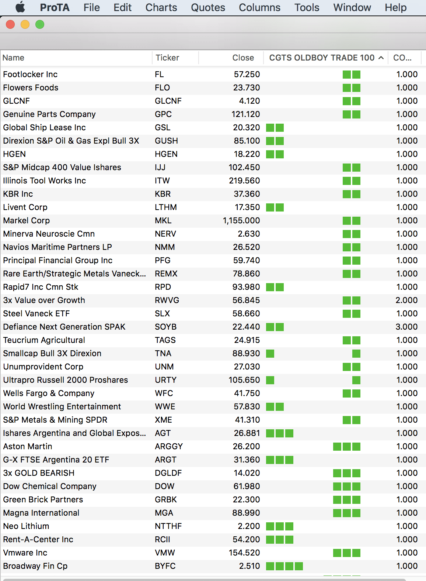This screenshot has width=426, height=581.
Task: Click the green signal bars in Global Ship Lease row
Action: pyautogui.click(x=275, y=128)
